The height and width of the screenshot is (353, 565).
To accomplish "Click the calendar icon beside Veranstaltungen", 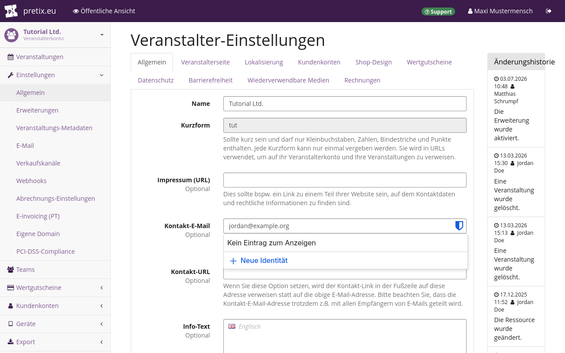I will [x=11, y=57].
